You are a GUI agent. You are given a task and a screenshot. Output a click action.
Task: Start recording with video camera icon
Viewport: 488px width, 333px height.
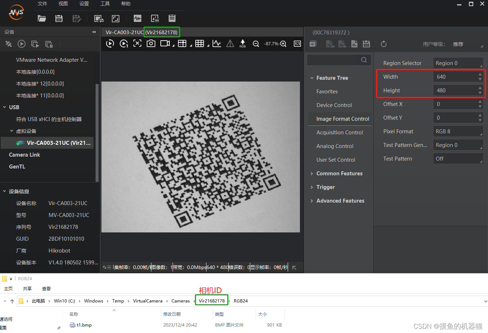pos(165,43)
